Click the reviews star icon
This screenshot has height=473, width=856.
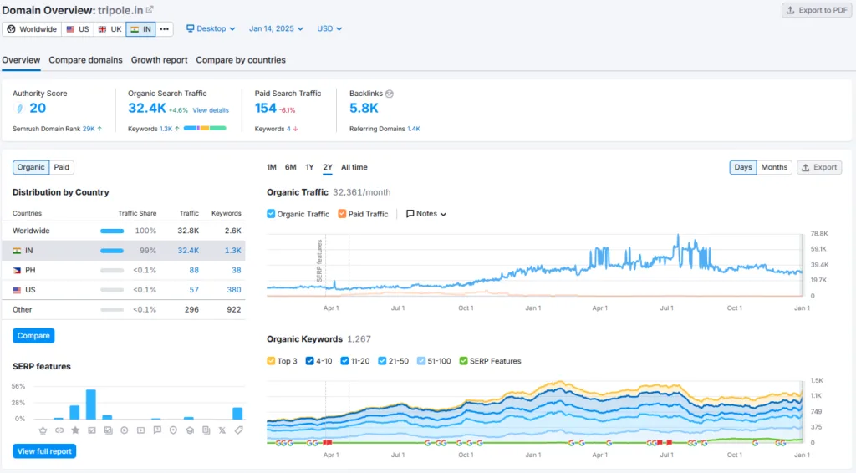click(x=75, y=430)
